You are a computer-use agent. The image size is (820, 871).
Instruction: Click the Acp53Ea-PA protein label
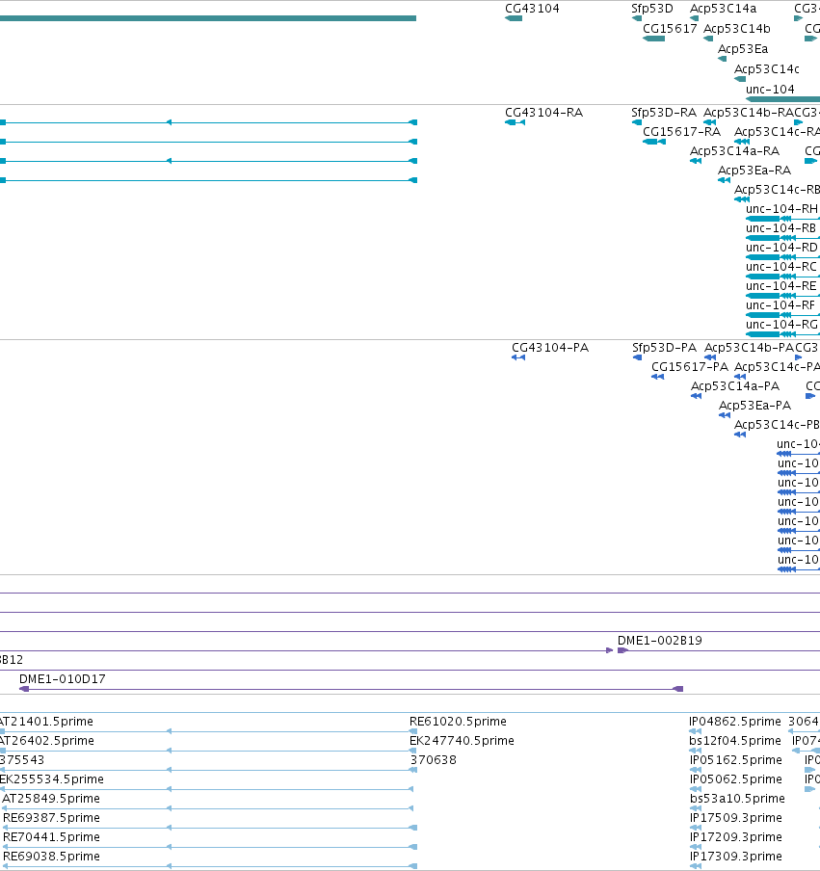[x=754, y=405]
